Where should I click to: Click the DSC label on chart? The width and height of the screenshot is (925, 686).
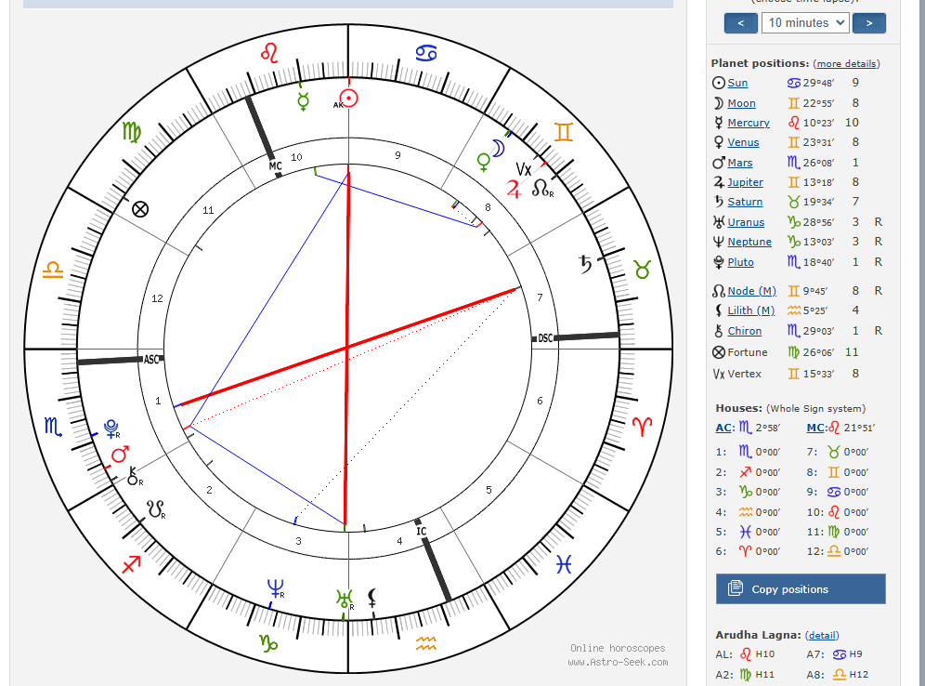546,338
